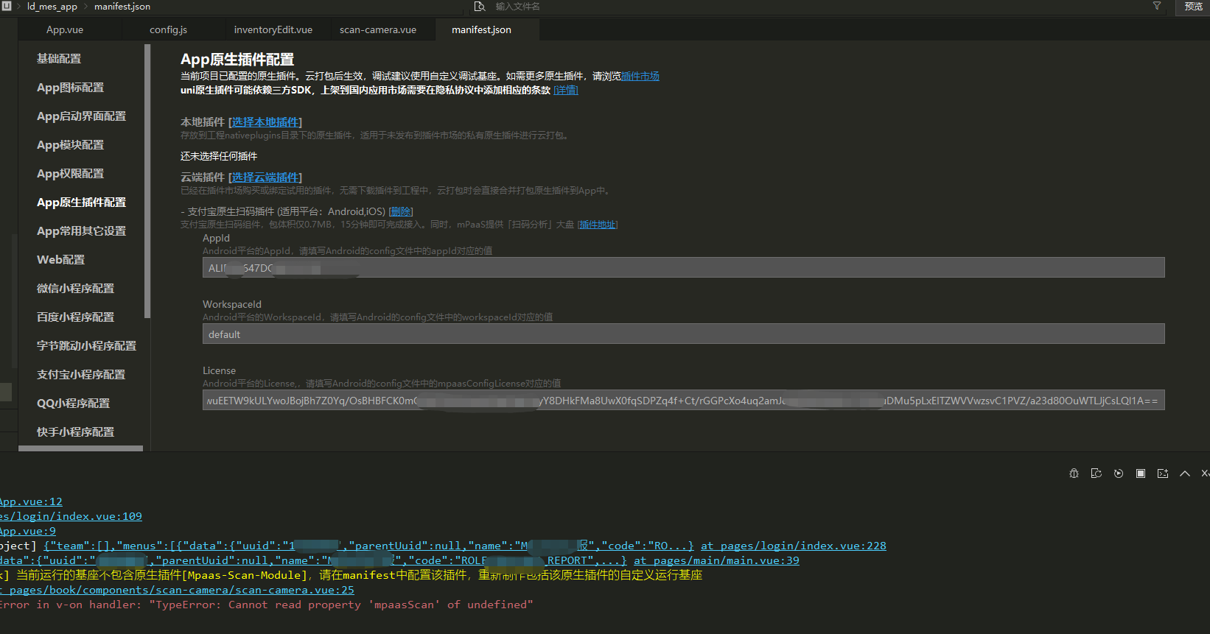Viewport: 1210px width, 634px height.
Task: Click the TypeError mpaasScan error line
Action: click(265, 605)
